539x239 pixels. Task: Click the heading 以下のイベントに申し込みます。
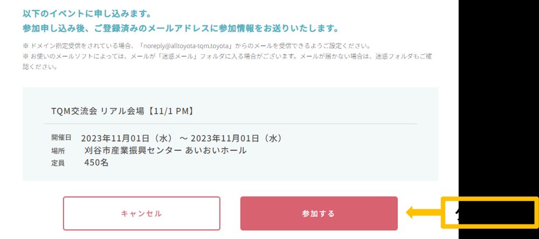point(79,12)
